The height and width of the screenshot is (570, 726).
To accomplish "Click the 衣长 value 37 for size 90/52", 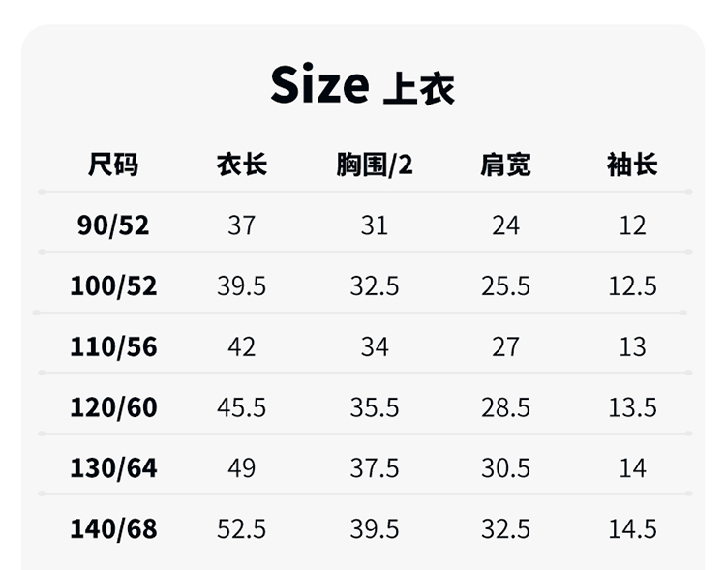I will tap(241, 225).
